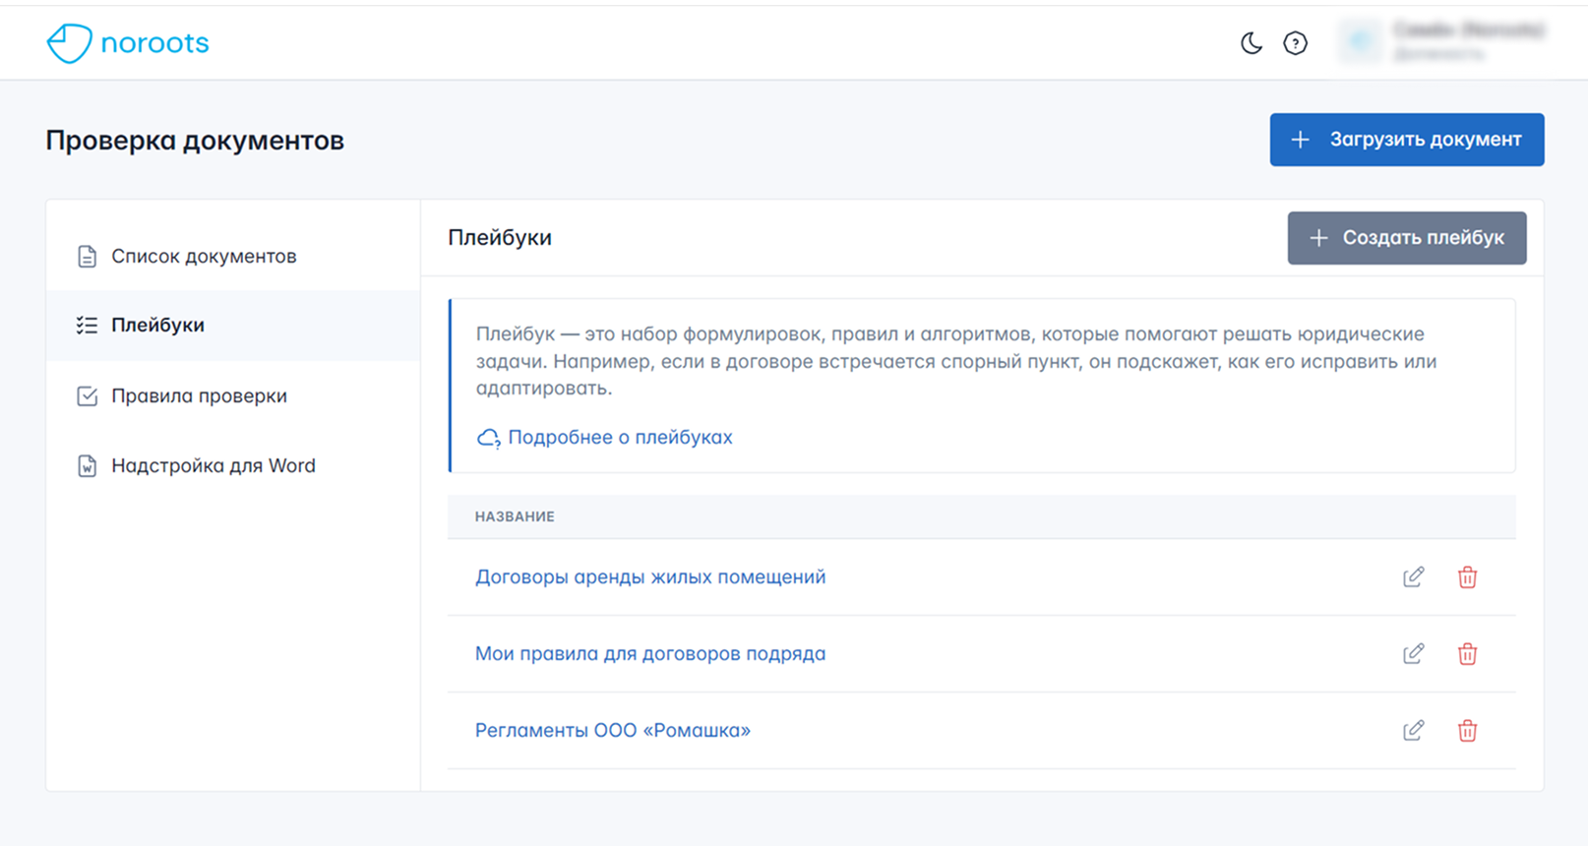Delete Договоры аренды жилых помещений playbook
The image size is (1588, 846).
click(x=1467, y=576)
